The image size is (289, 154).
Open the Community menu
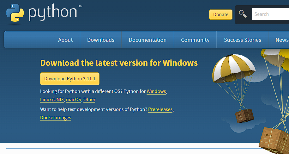(x=195, y=40)
